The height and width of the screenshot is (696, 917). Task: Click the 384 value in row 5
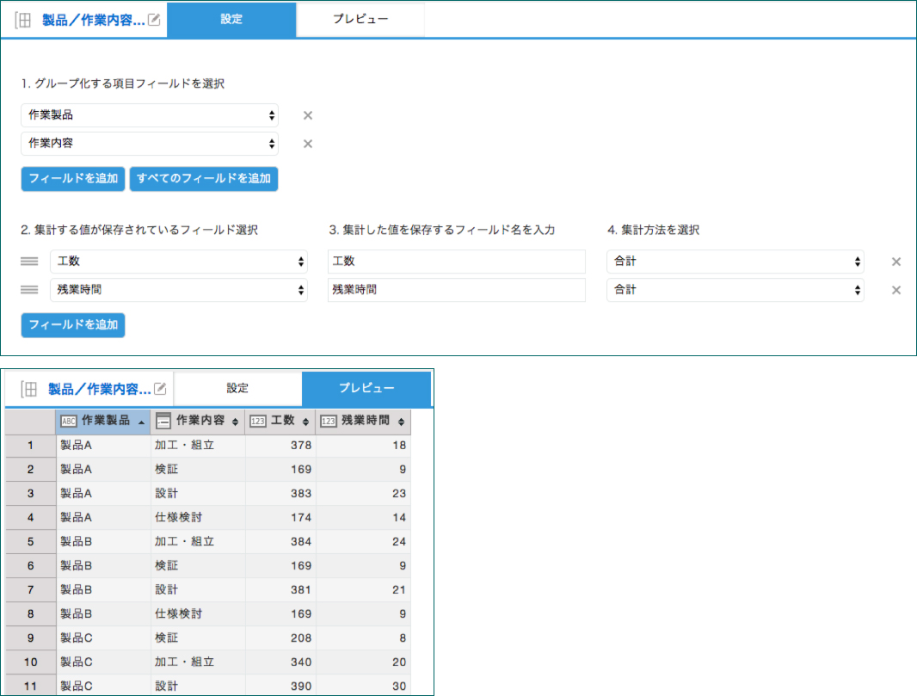coord(301,542)
